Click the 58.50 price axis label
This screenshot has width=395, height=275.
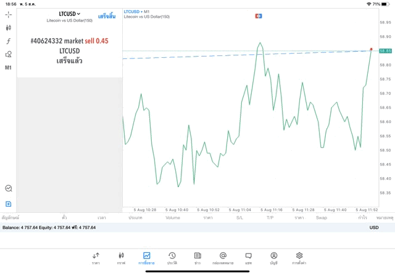pos(385,150)
